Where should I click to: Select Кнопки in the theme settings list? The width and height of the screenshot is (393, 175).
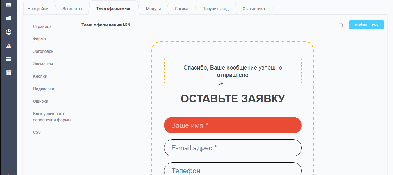coord(40,76)
